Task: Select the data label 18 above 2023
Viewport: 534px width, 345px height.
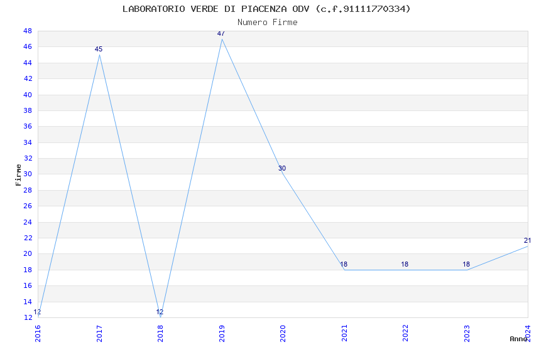Action: (466, 264)
